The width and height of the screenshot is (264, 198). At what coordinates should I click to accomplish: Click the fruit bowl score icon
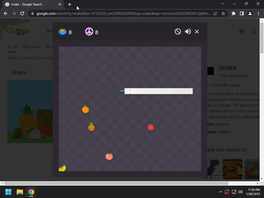pyautogui.click(x=63, y=32)
